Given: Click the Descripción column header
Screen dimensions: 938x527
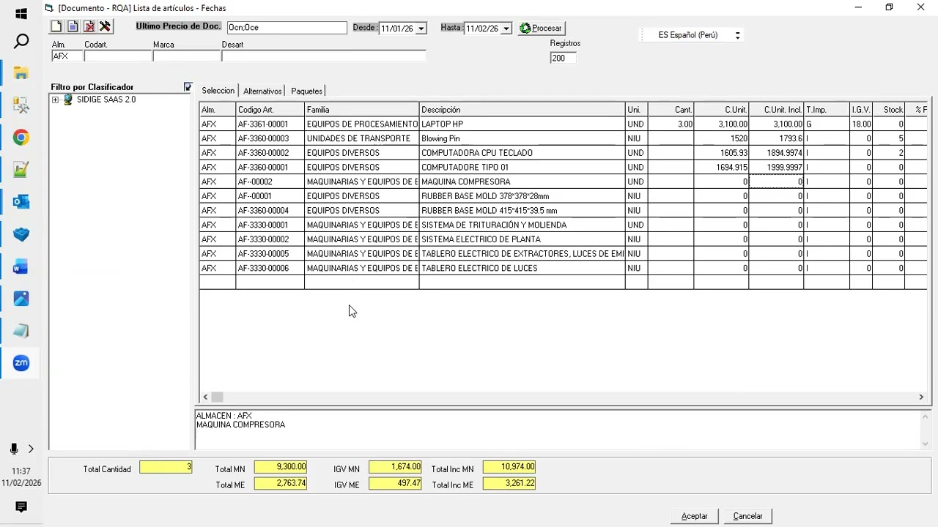Looking at the screenshot, I should pos(522,110).
